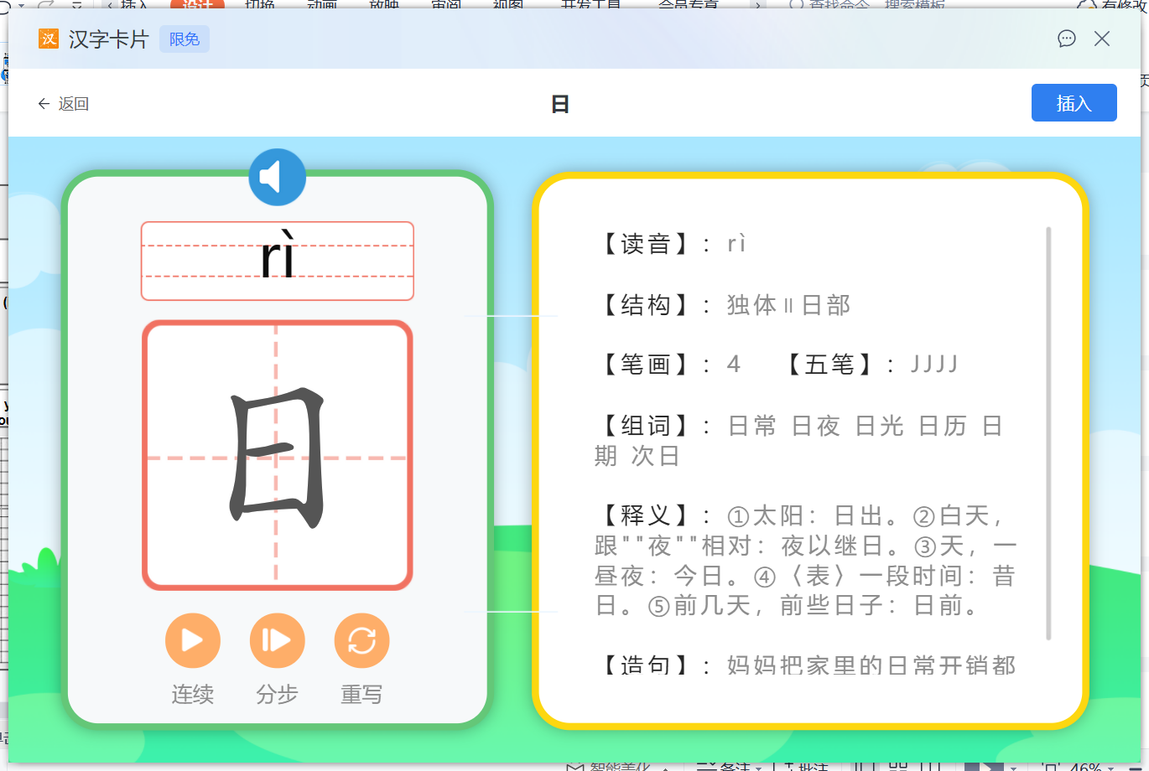Click the word 日夜 in 组词
The image size is (1149, 771).
click(816, 426)
